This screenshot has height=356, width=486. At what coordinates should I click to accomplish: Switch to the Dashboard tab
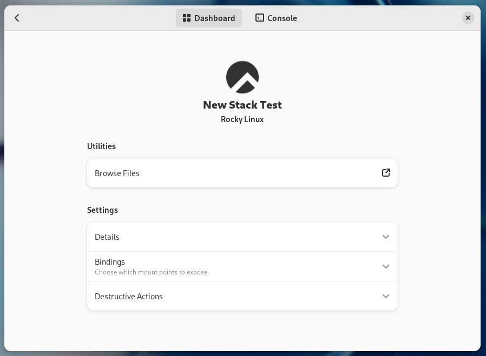tap(208, 18)
